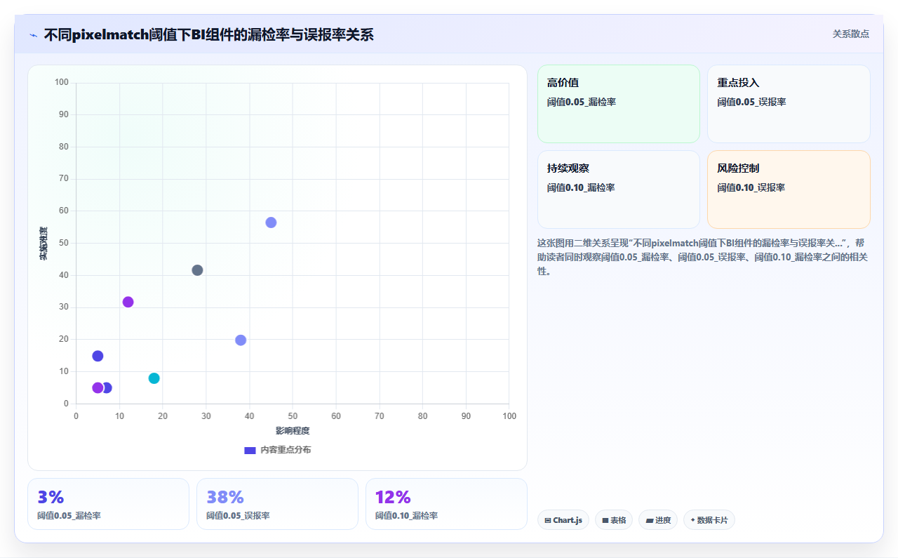Click the 阈值0.10_误报率 text in 风险控制 card

click(x=751, y=187)
